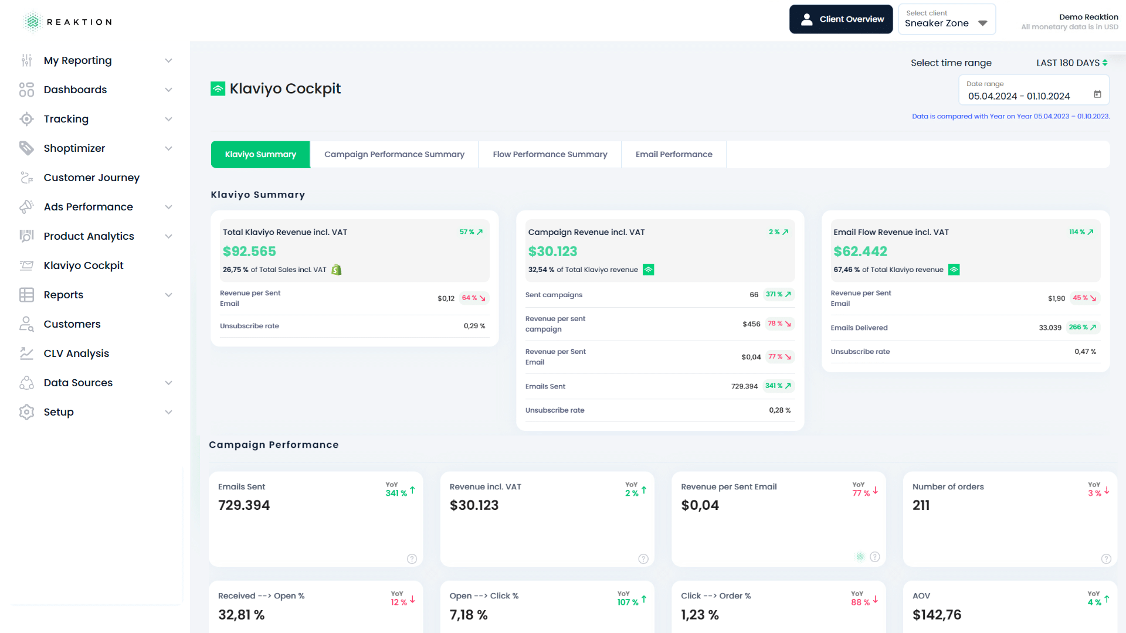
Task: Click the CLV Analysis chart icon
Action: 26,353
